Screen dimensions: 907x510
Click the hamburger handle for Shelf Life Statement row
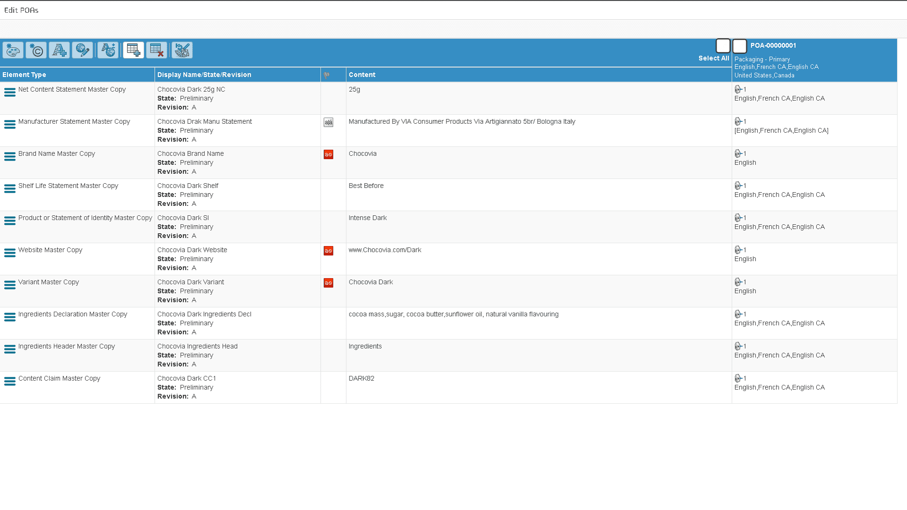click(x=9, y=189)
